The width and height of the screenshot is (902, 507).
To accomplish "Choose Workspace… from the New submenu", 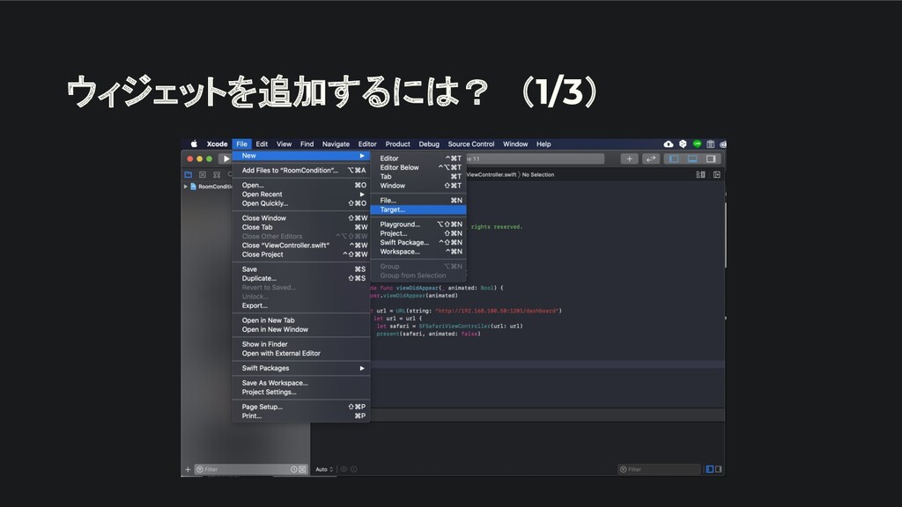I will [418, 252].
